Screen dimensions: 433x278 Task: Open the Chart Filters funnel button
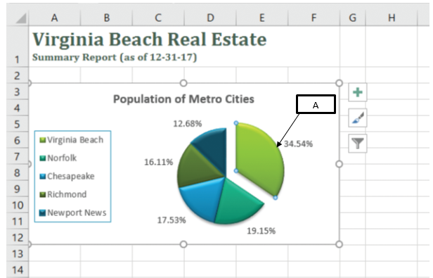point(358,144)
